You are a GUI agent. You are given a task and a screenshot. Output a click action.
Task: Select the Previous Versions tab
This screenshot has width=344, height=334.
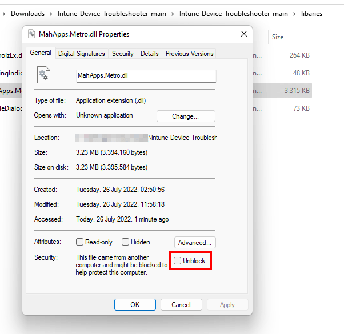click(x=189, y=54)
